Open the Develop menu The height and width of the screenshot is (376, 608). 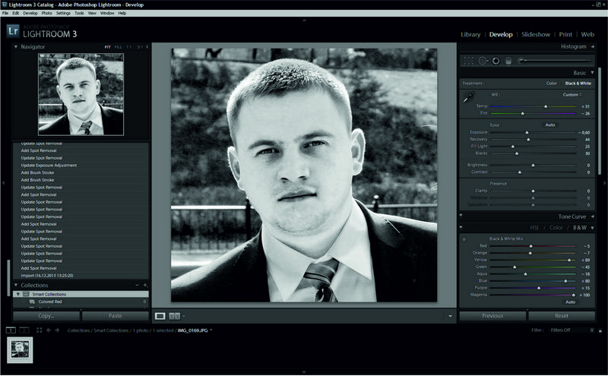pyautogui.click(x=30, y=13)
